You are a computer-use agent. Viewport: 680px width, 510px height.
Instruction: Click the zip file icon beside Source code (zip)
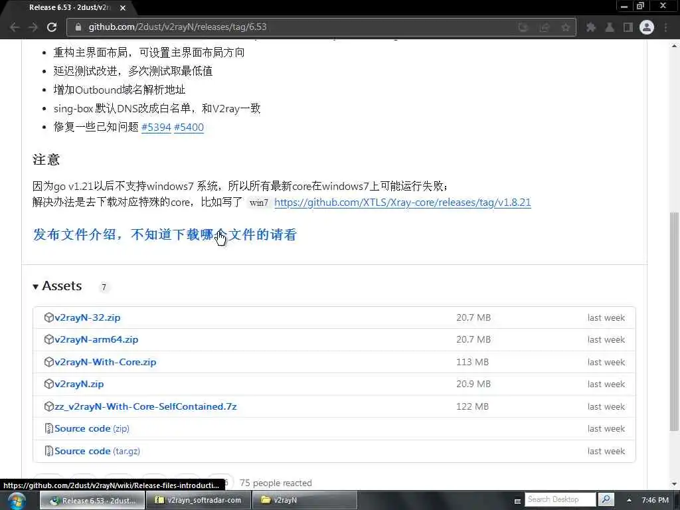click(49, 428)
